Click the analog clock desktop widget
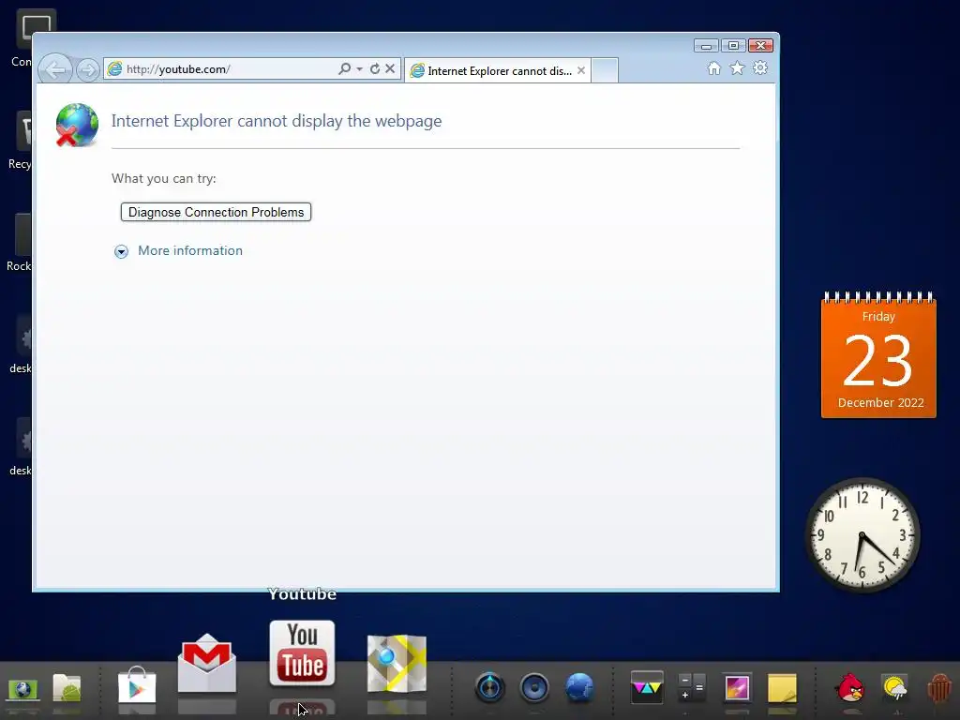The height and width of the screenshot is (720, 960). point(862,535)
